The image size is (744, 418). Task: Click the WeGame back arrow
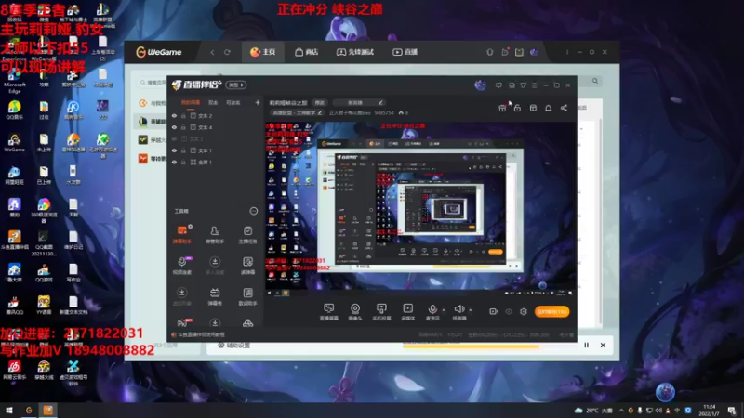(x=212, y=52)
